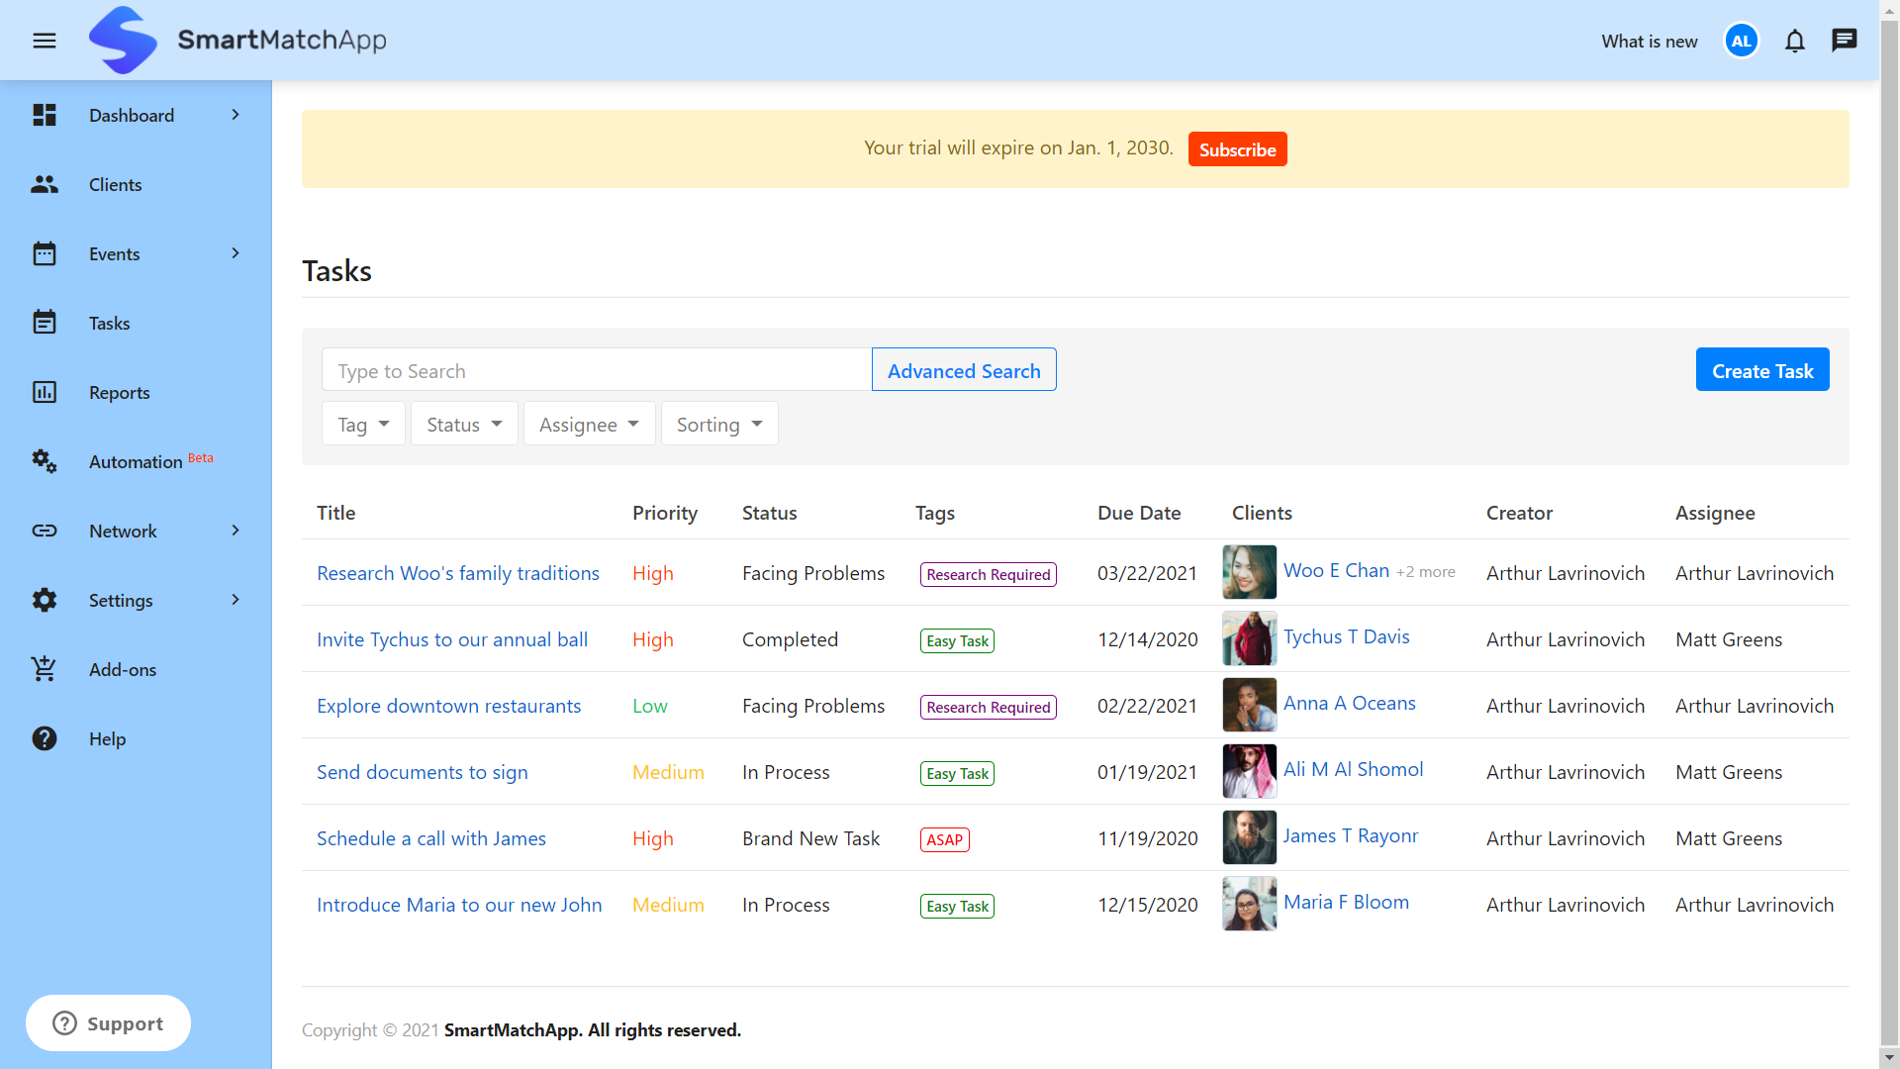Click the Automation gears icon
1900x1069 pixels.
point(45,461)
